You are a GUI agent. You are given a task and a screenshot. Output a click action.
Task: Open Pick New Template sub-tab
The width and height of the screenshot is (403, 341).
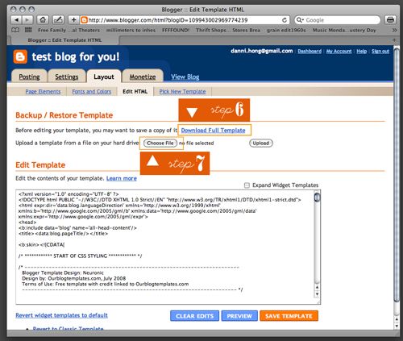[x=182, y=92]
